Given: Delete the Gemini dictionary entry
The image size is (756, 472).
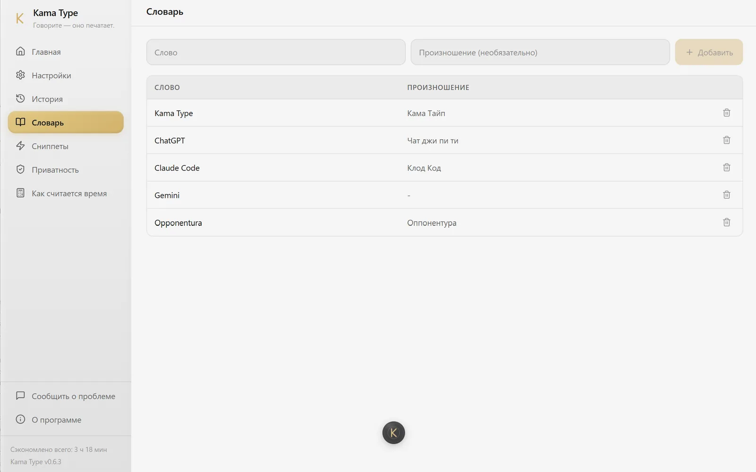Looking at the screenshot, I should click(727, 195).
